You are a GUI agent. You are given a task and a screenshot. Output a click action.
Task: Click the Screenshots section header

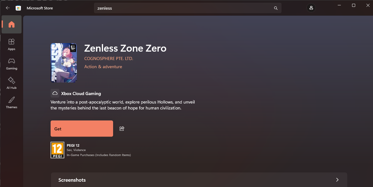199,180
